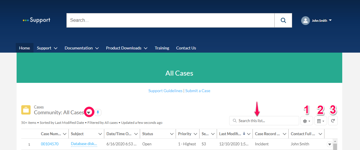Go to the Home tab
This screenshot has width=360, height=150.
tap(24, 48)
